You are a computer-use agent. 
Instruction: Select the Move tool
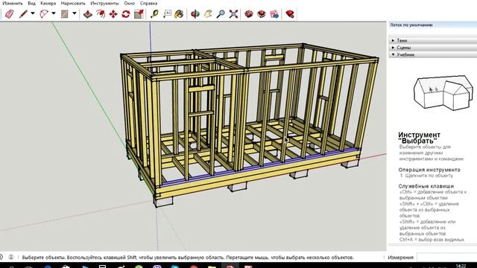tap(113, 14)
